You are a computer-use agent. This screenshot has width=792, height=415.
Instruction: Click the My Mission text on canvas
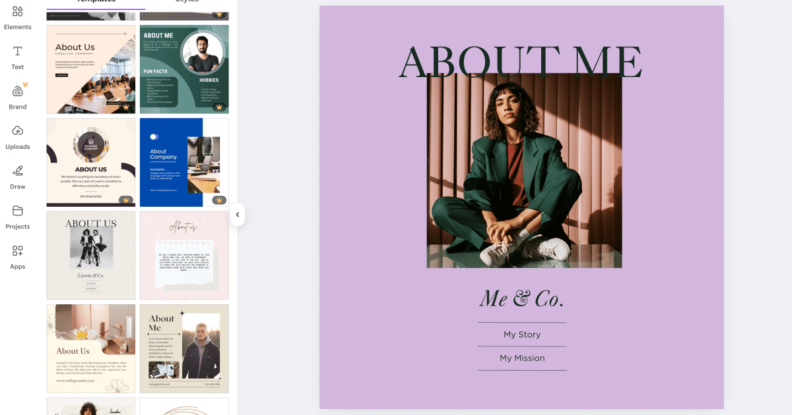tap(522, 358)
